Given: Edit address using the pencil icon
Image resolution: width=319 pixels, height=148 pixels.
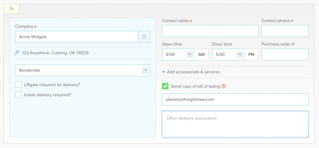Looking at the screenshot, I should click(17, 53).
